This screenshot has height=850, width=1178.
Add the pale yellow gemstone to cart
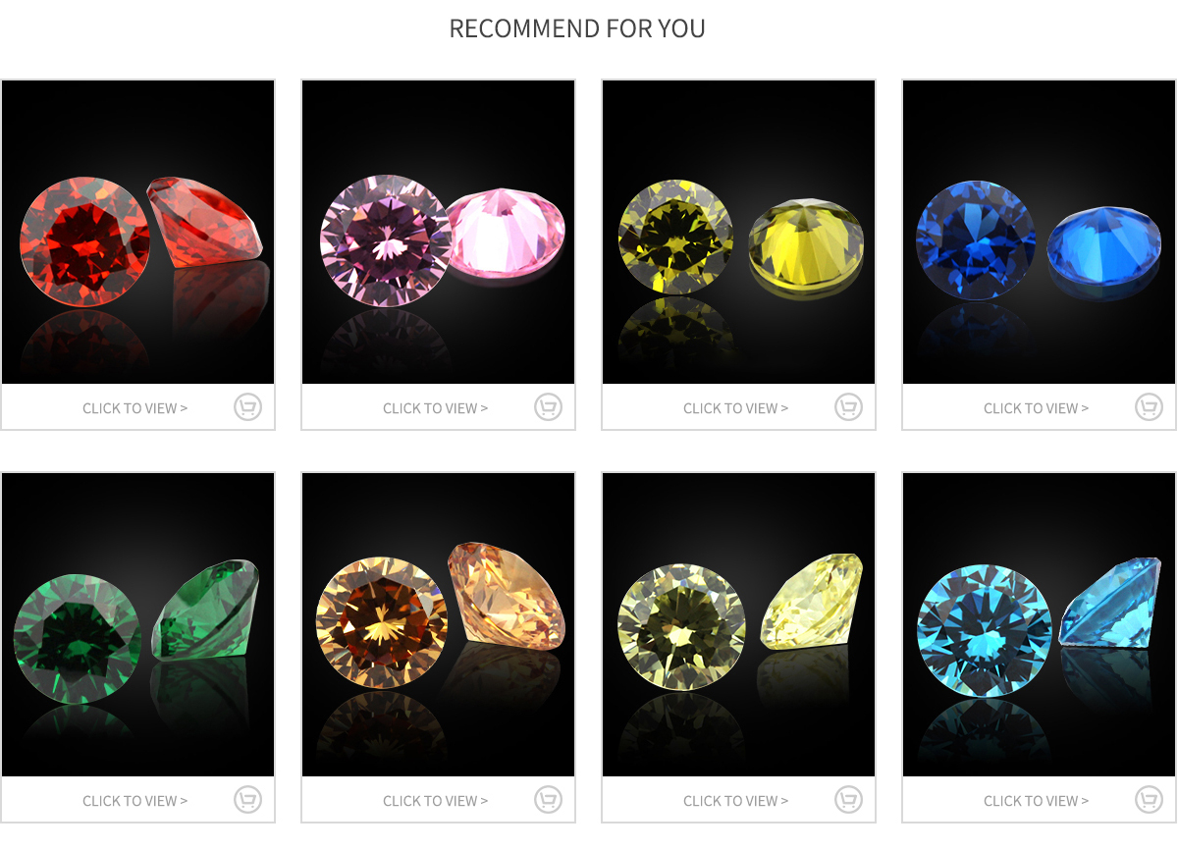[849, 800]
